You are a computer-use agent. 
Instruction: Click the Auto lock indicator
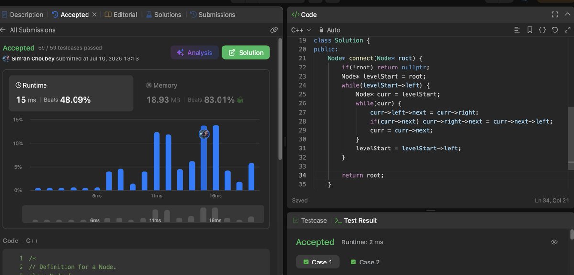(x=330, y=30)
